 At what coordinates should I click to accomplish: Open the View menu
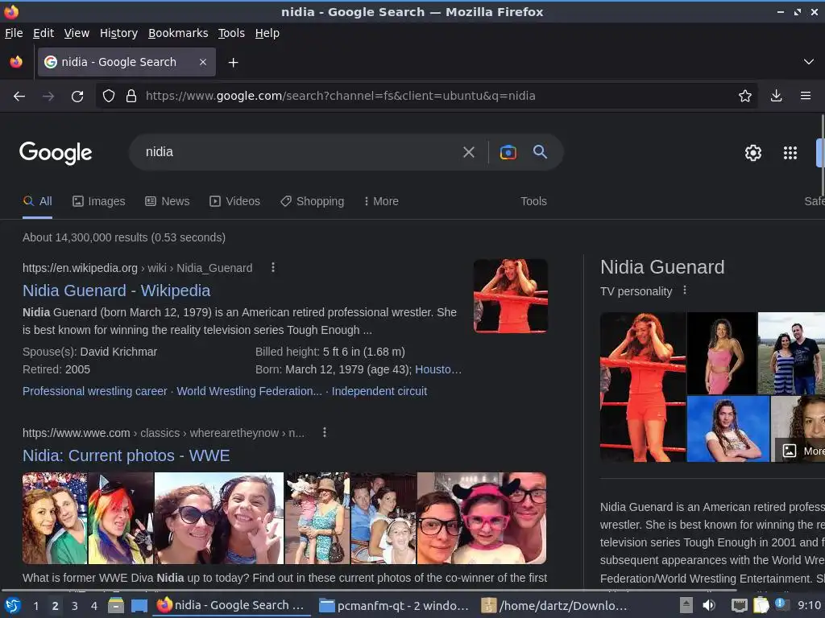(77, 33)
